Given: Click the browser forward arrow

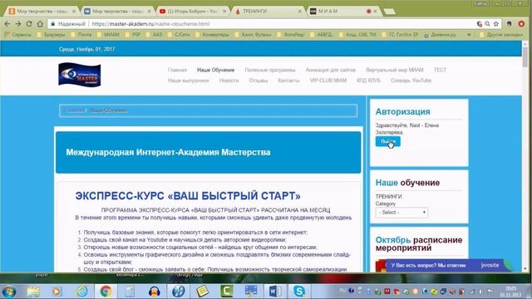Looking at the screenshot, I should point(18,24).
